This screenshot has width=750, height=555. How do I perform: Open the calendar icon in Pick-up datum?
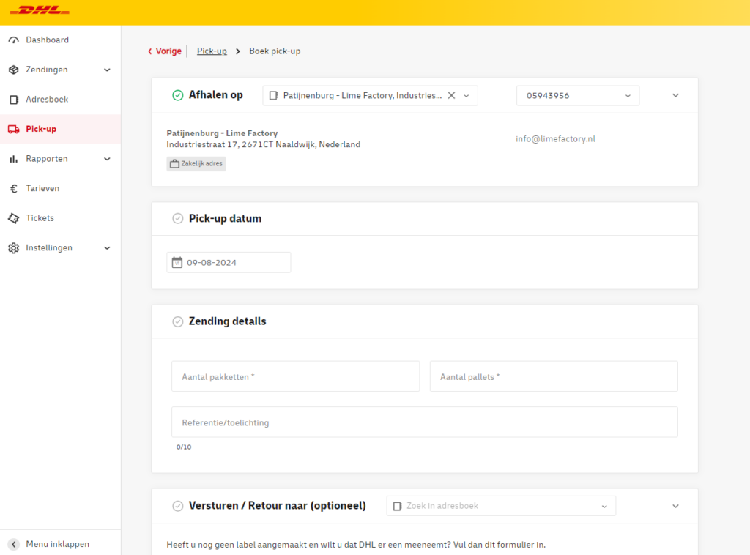[177, 262]
